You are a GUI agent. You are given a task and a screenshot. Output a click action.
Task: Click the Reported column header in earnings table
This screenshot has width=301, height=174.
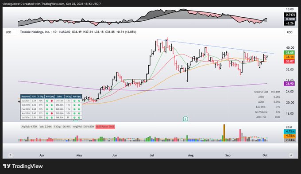pos(25,97)
